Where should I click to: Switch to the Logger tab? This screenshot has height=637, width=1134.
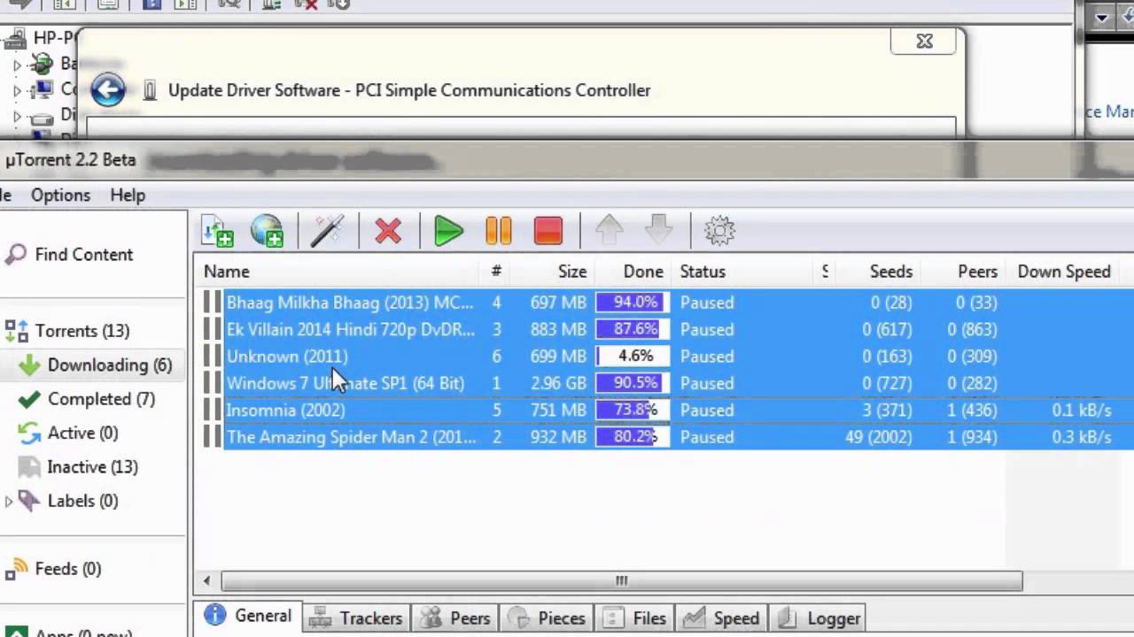[x=817, y=618]
